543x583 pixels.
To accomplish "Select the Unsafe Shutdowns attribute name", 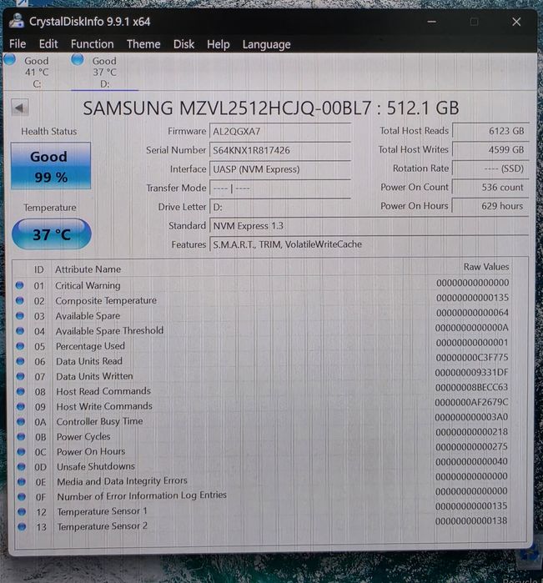I will click(96, 466).
